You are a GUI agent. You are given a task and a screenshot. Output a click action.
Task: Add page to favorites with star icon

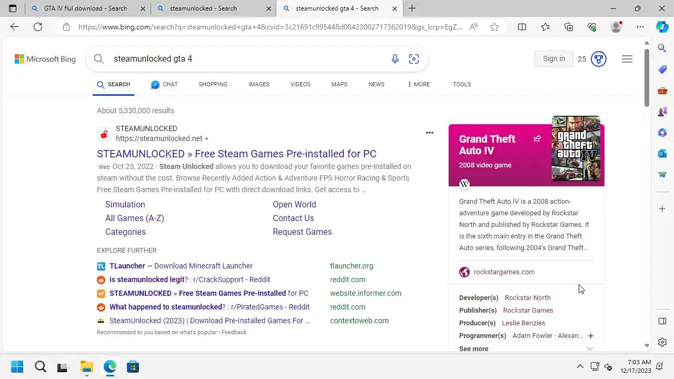494,27
